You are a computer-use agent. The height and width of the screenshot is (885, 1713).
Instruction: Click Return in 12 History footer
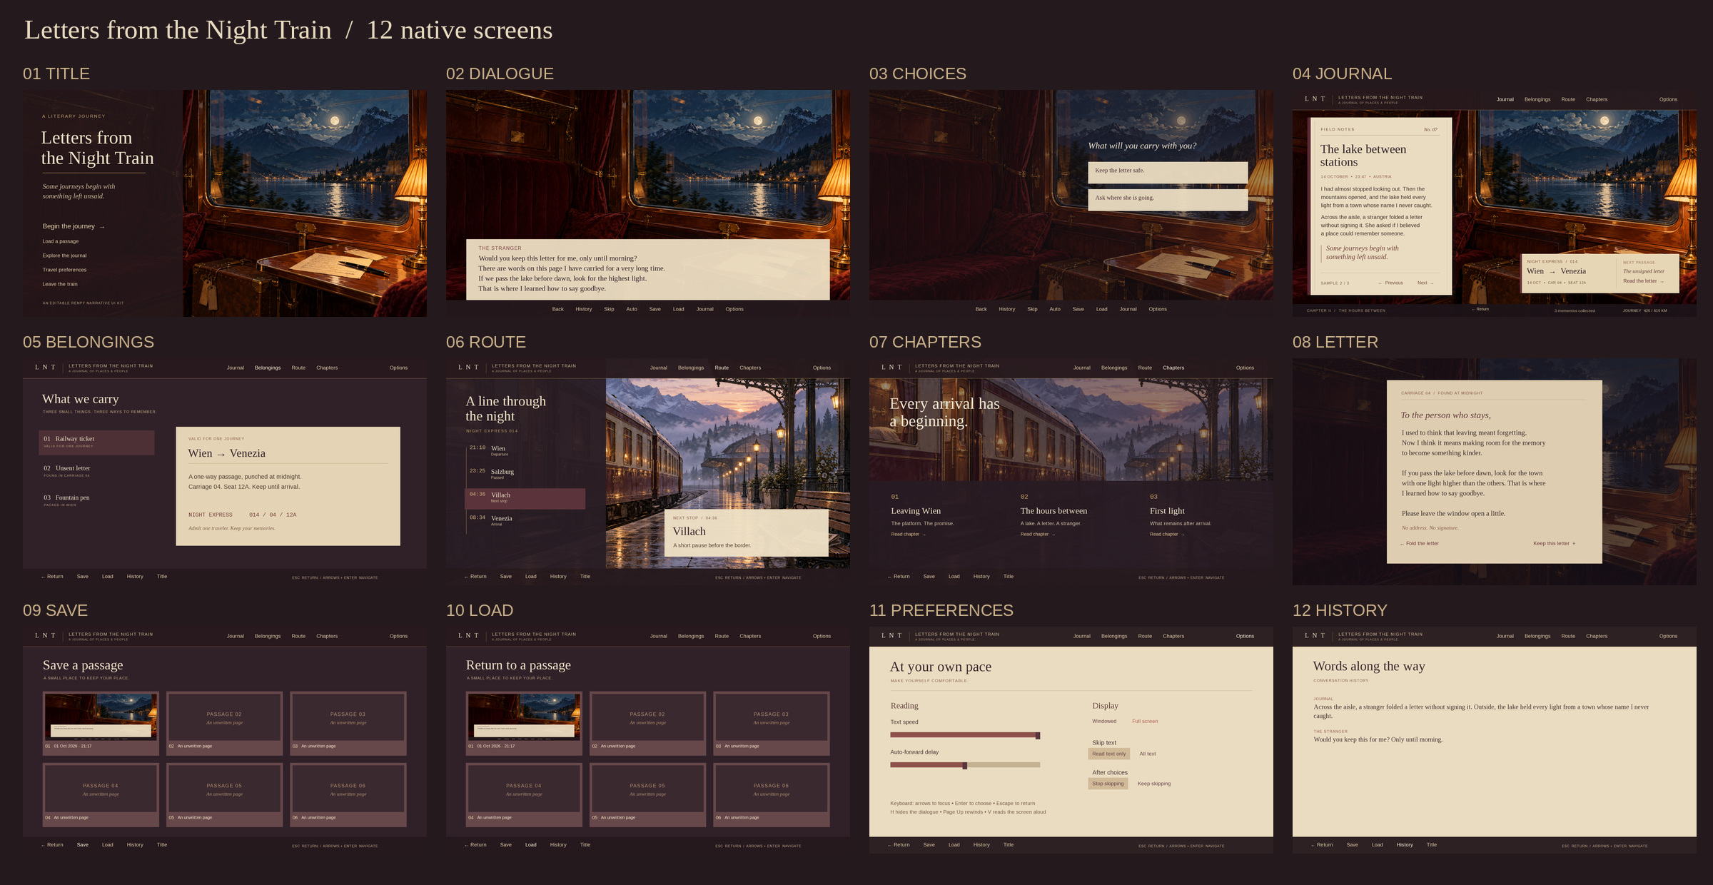[x=1321, y=844]
